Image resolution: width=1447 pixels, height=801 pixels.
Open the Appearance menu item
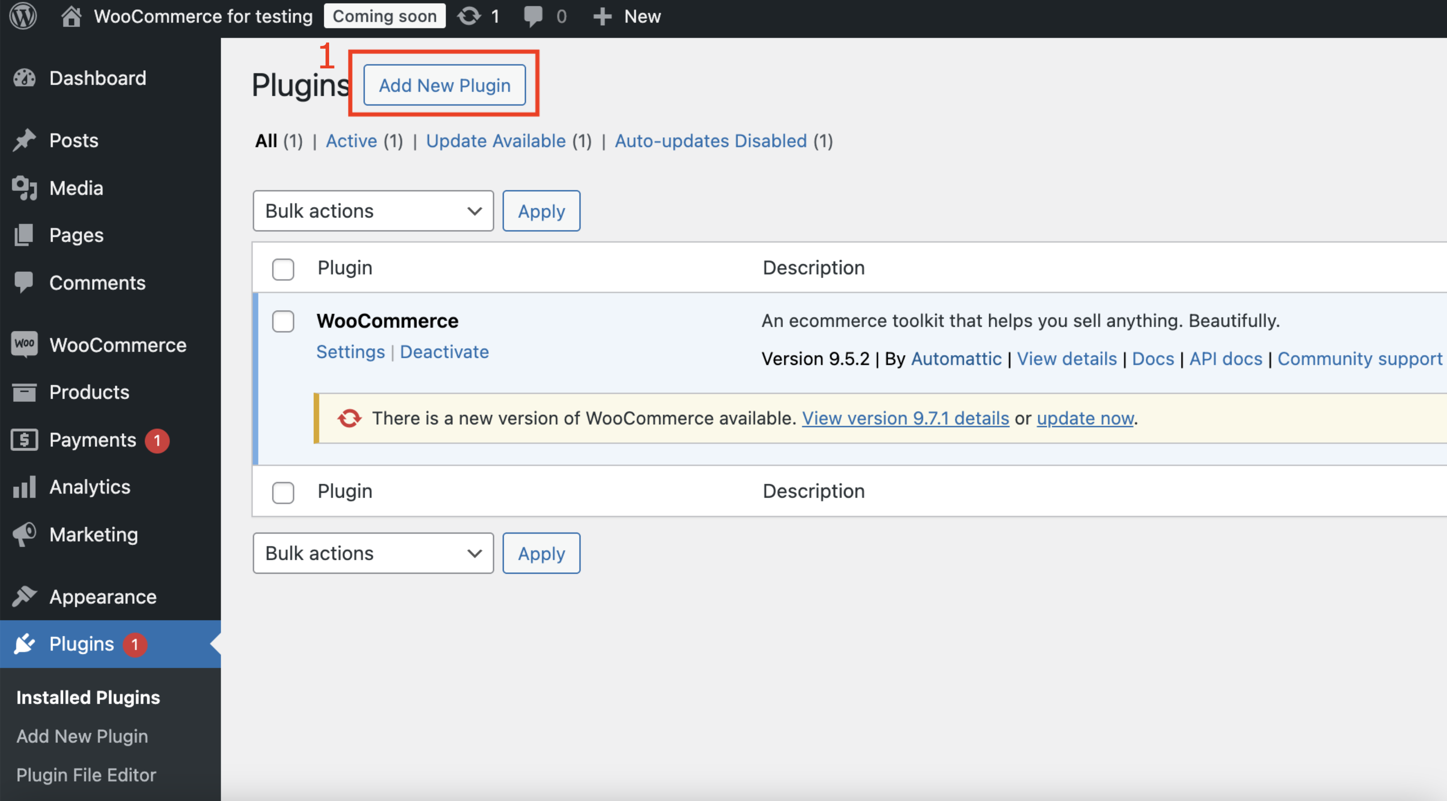coord(103,596)
